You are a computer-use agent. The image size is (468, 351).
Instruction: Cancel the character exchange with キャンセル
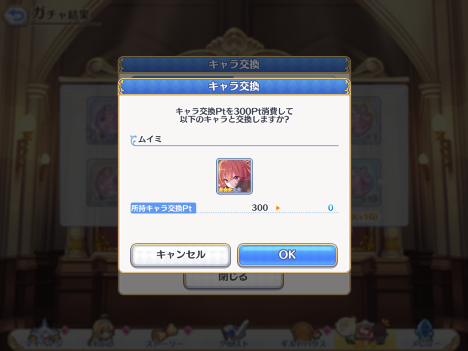pyautogui.click(x=181, y=255)
